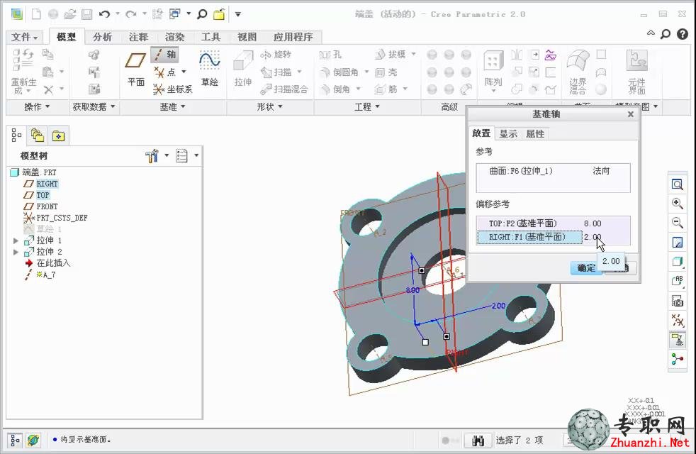Toggle the browser panel from status bar
696x454 pixels.
[x=33, y=441]
